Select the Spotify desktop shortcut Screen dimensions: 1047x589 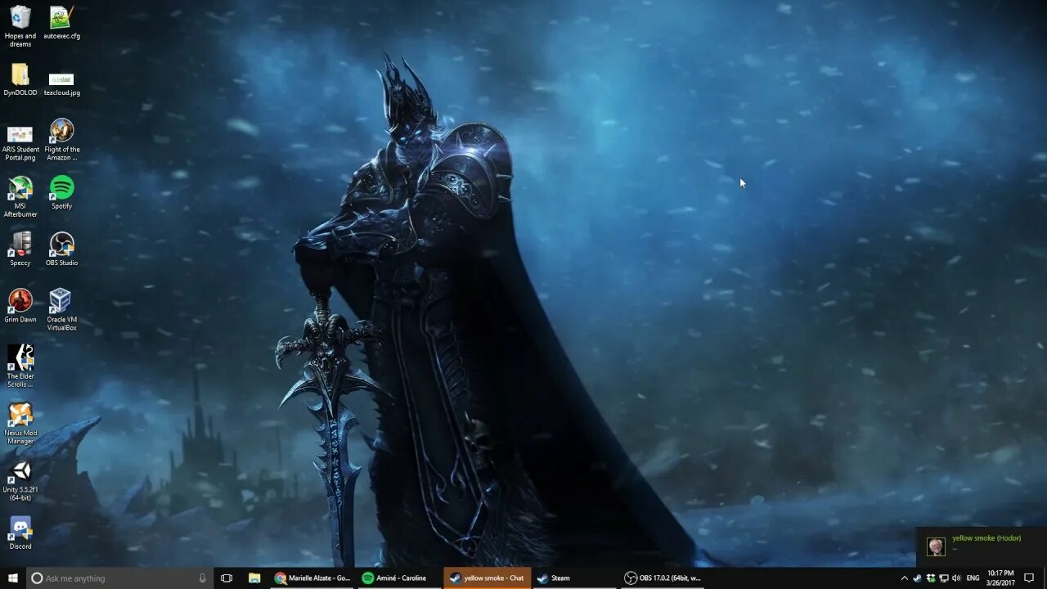[62, 193]
